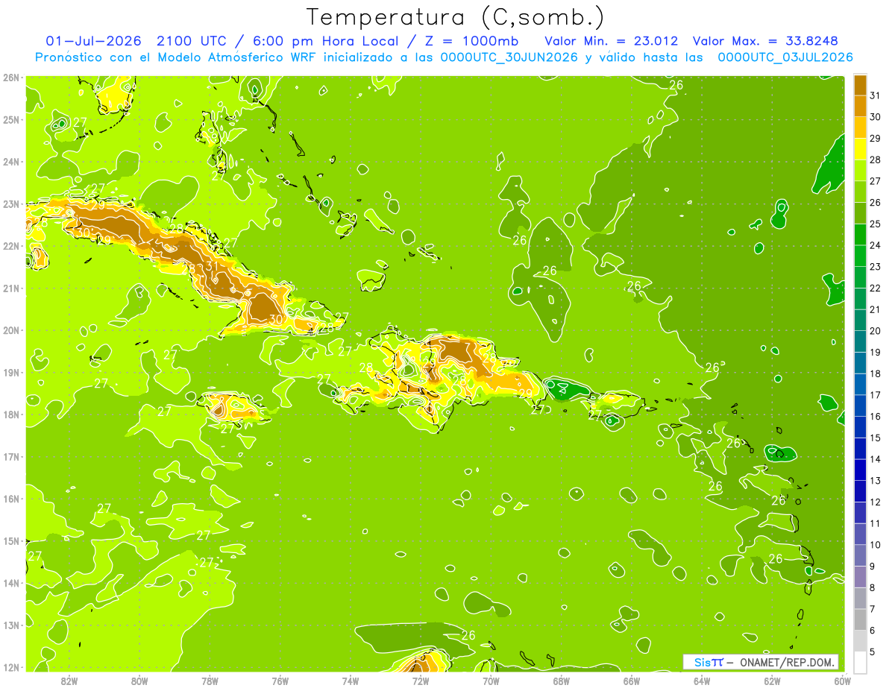Click the 60W longitude axis label
Screen dimensions: 895x691
coord(843,681)
